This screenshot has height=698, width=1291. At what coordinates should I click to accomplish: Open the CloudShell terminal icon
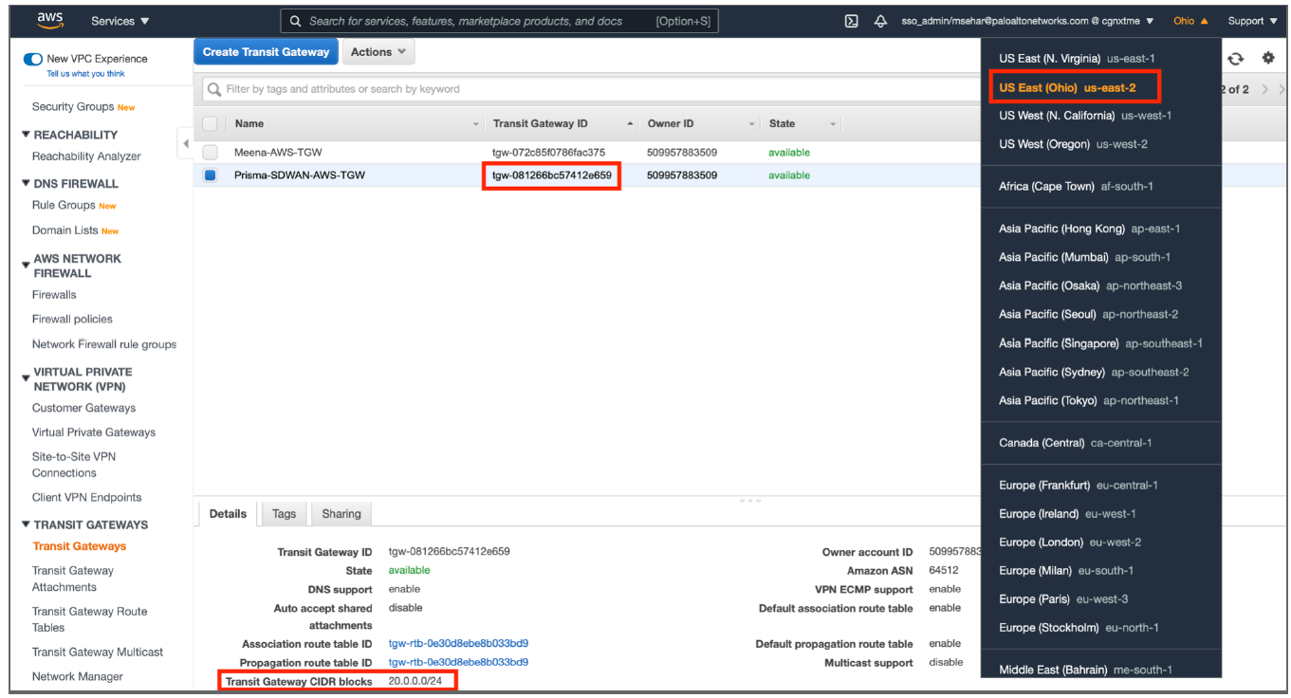tap(851, 21)
